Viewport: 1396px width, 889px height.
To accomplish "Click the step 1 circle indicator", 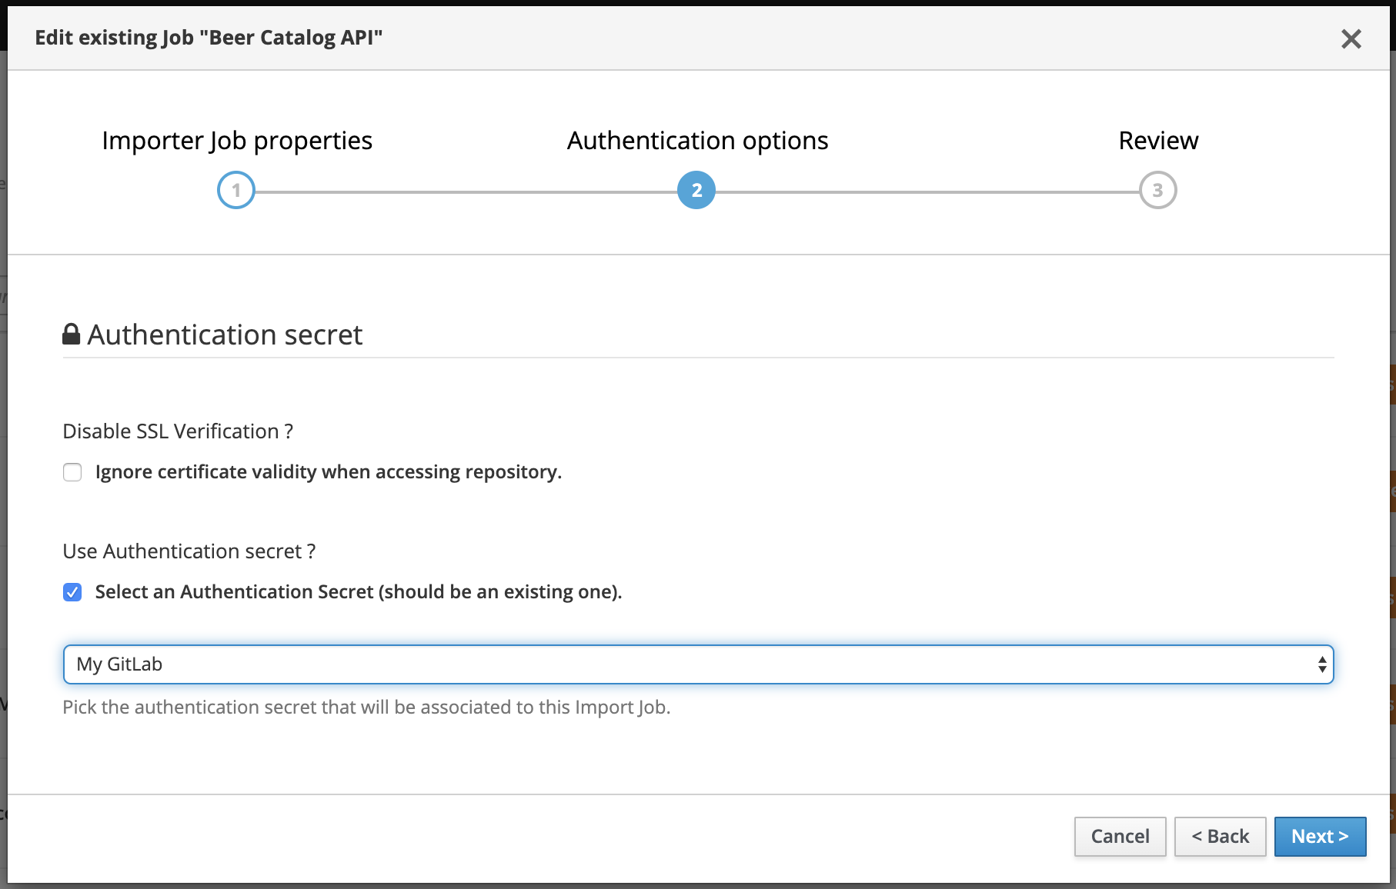I will point(236,191).
